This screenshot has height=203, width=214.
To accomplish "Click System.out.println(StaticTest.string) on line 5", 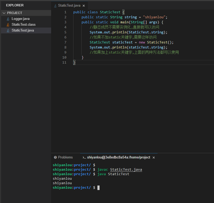I will pos(128,32).
